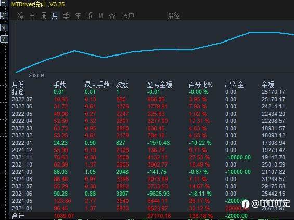Image resolution: width=294 pixels, height=220 pixels.
Task: Select the 日 daily tab
Action: 32,16
